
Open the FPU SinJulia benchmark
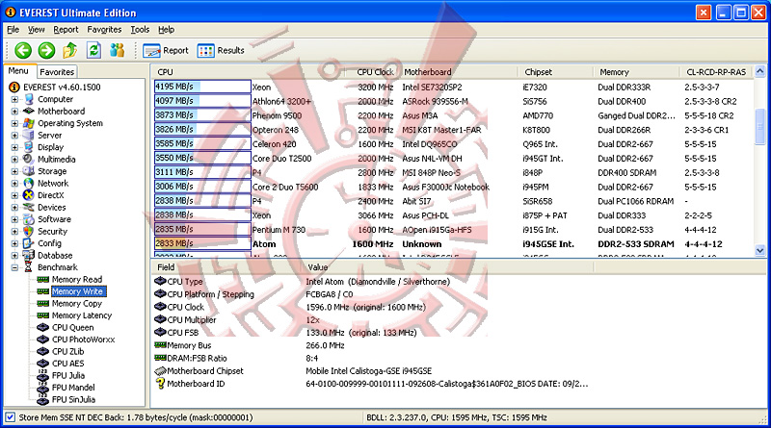click(74, 399)
